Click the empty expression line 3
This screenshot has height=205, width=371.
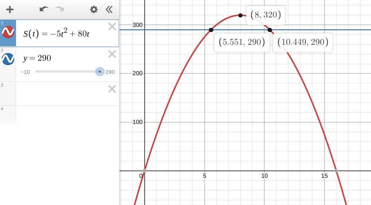coord(62,94)
